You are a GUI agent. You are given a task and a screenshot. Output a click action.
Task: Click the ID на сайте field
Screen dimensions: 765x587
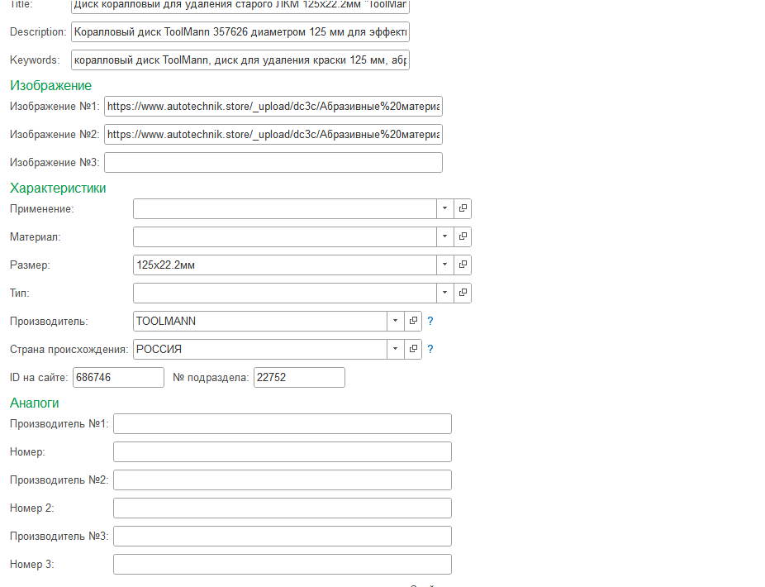[118, 378]
